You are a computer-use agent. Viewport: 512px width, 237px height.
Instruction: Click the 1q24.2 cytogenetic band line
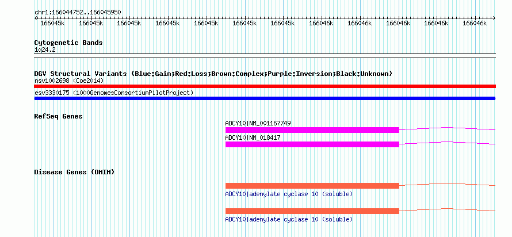[x=265, y=55]
